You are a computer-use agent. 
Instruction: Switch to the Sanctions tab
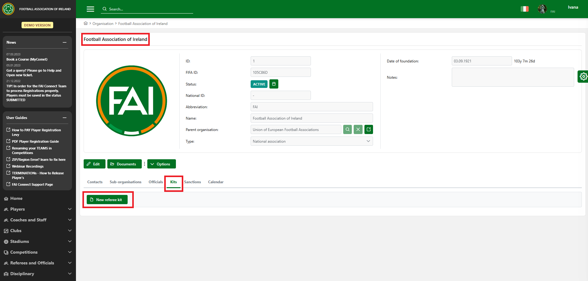[192, 182]
